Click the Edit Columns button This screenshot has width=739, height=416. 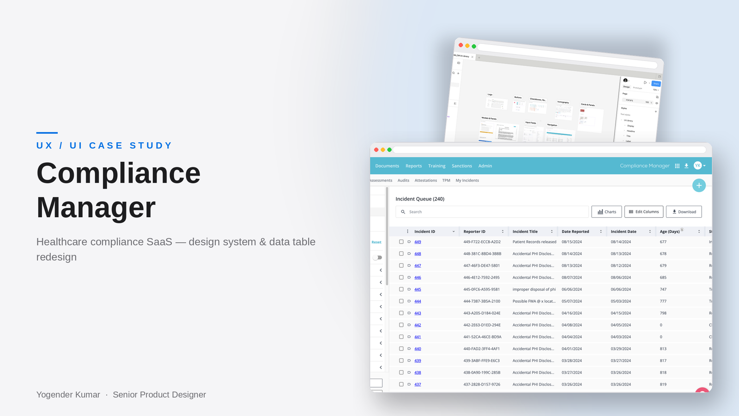coord(644,212)
